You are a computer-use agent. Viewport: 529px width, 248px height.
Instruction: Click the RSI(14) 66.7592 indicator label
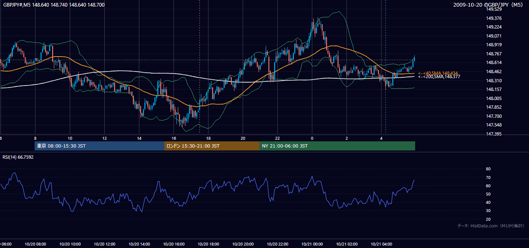click(18, 157)
